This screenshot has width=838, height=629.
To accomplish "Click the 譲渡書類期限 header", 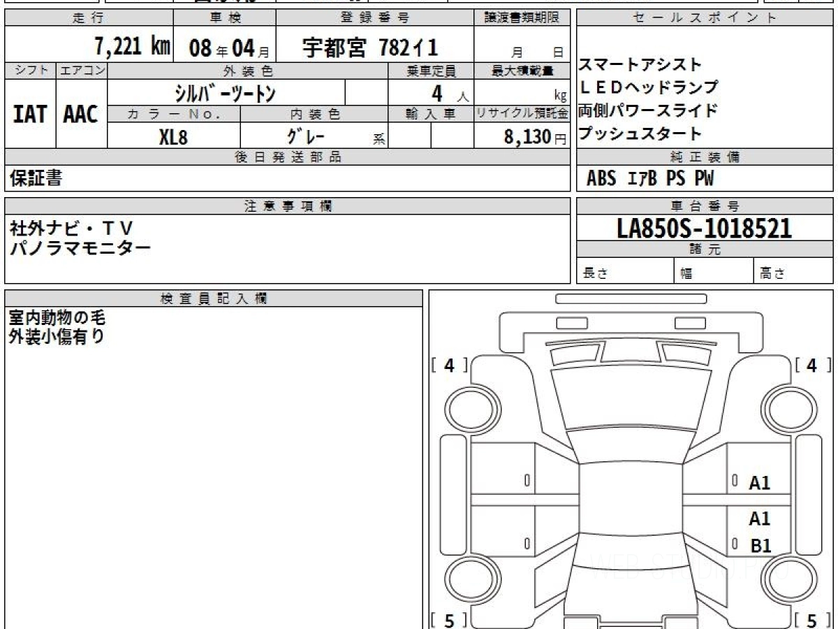I will (522, 18).
